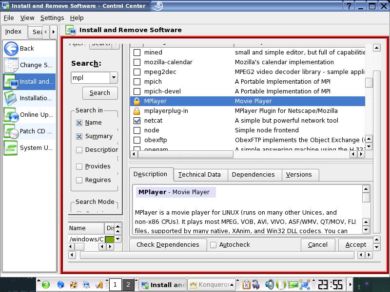Switch to the Technical Data tab
Screen dimensions: 390x292
pos(199,175)
